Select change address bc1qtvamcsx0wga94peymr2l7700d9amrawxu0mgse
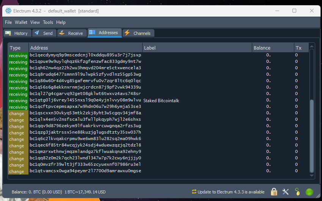This screenshot has width=322, height=201. 85,171
